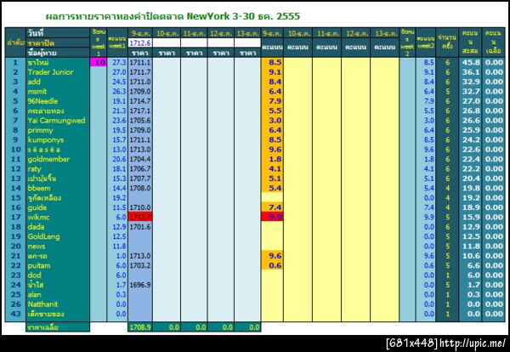The width and height of the screenshot is (510, 352).
Task: Select accumulated score 20.4
Action: tap(470, 179)
